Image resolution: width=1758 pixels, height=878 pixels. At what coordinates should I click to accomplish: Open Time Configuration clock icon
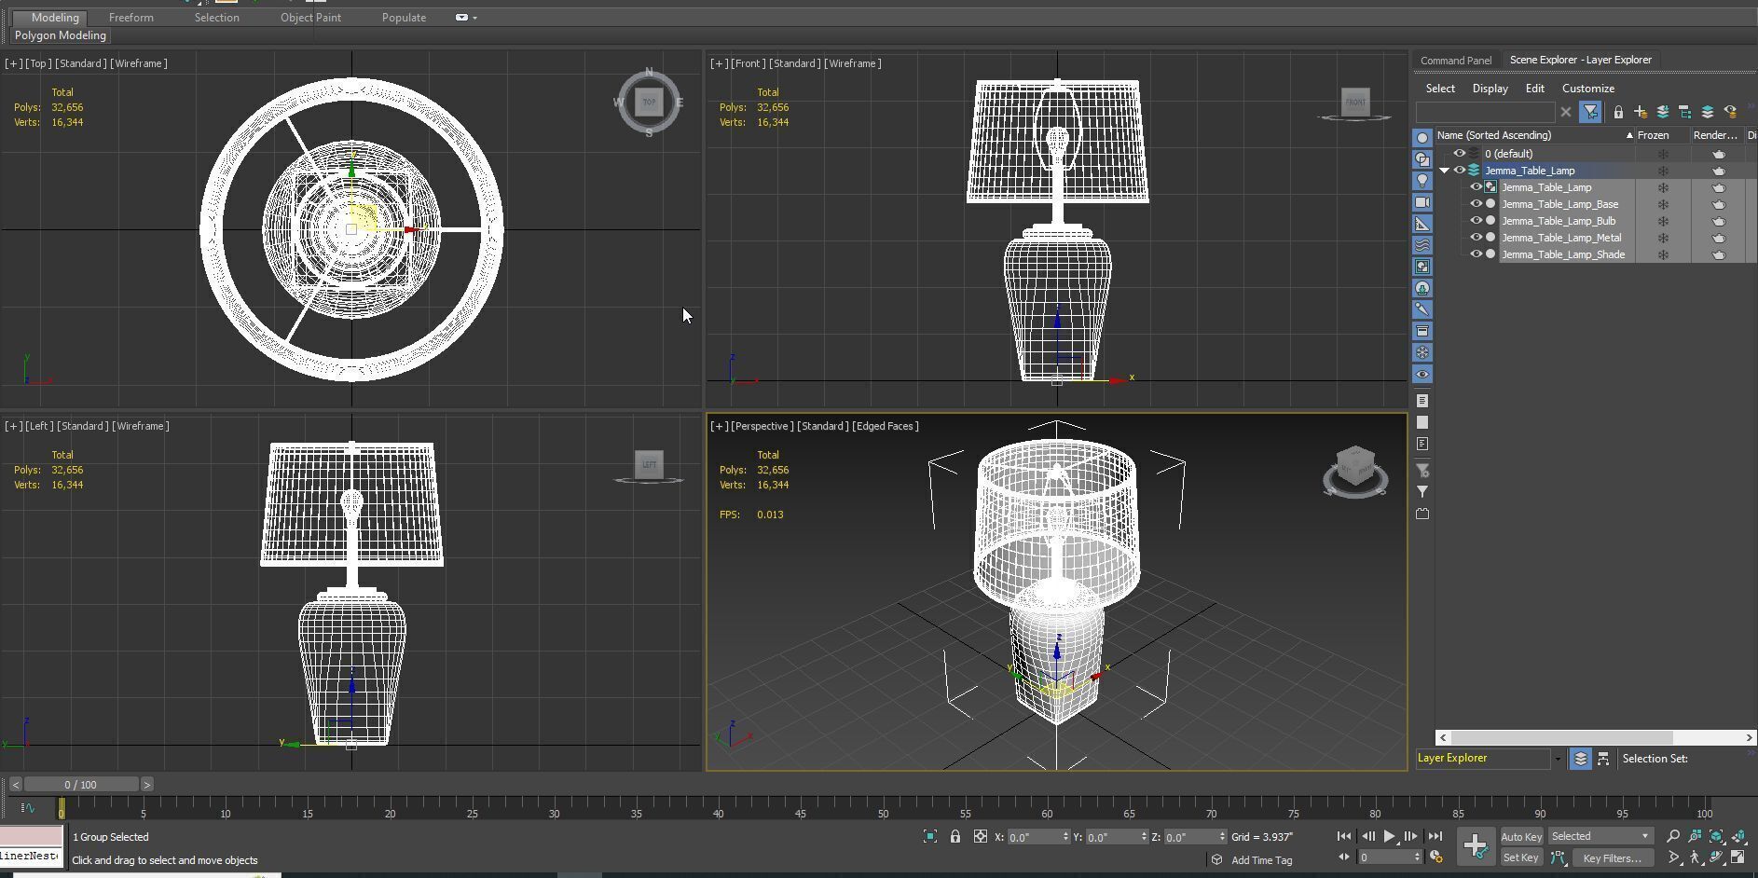1436,857
